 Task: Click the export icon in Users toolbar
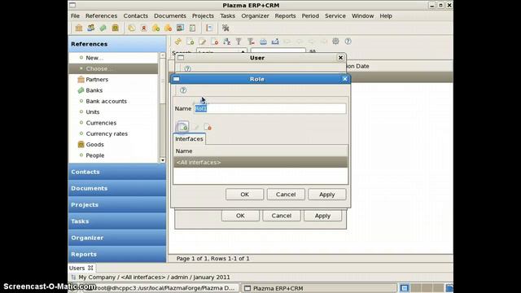pyautogui.click(x=275, y=42)
